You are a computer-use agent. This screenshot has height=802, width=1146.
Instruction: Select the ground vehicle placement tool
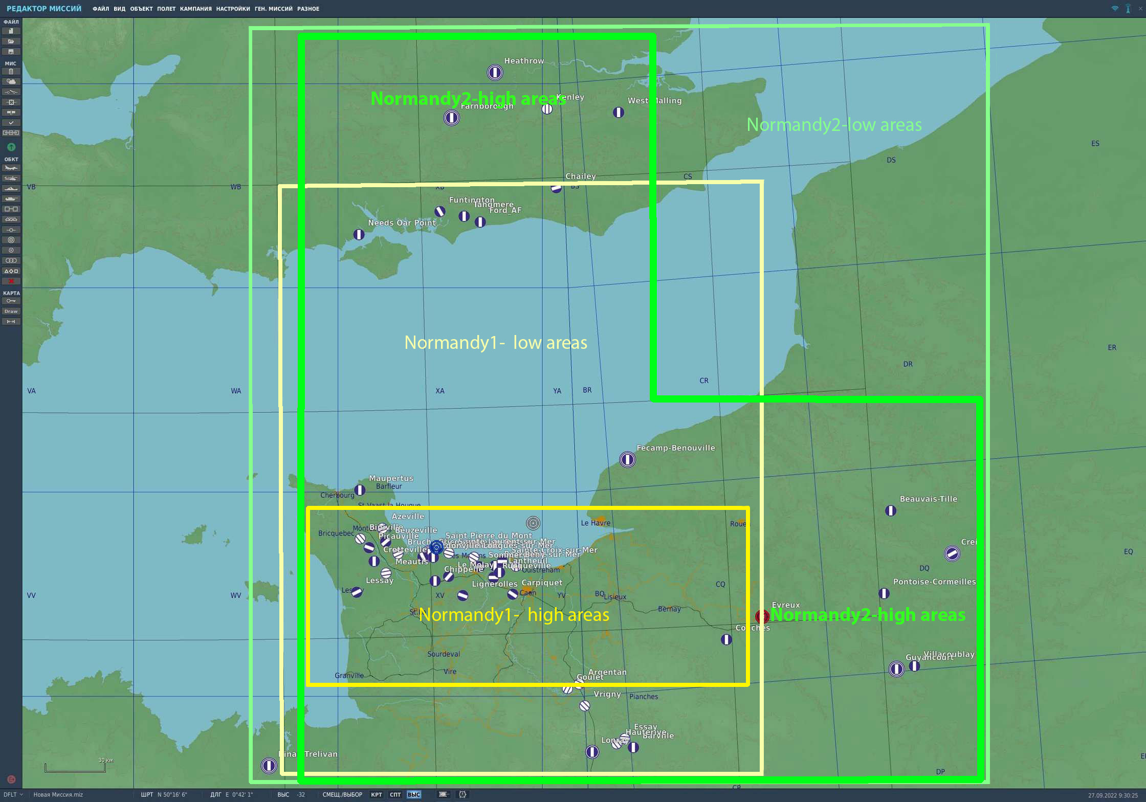pyautogui.click(x=11, y=198)
